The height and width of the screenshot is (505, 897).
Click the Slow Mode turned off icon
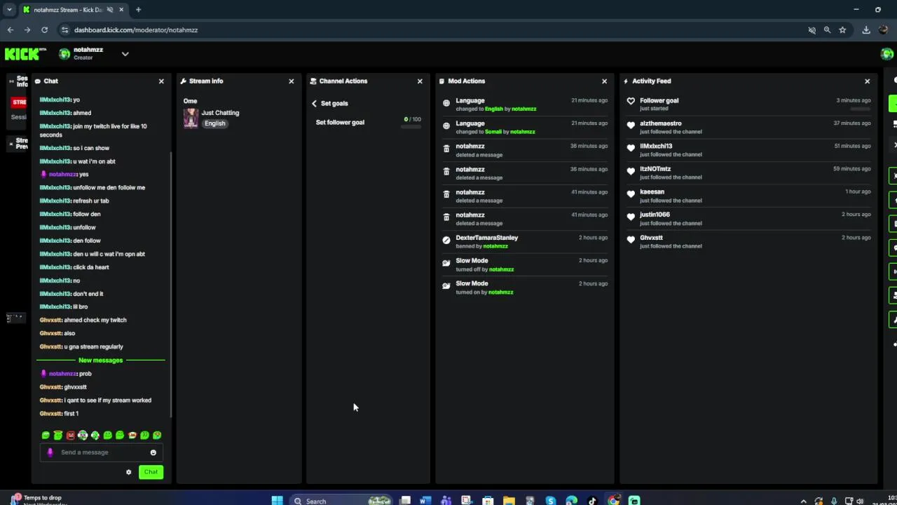446,263
